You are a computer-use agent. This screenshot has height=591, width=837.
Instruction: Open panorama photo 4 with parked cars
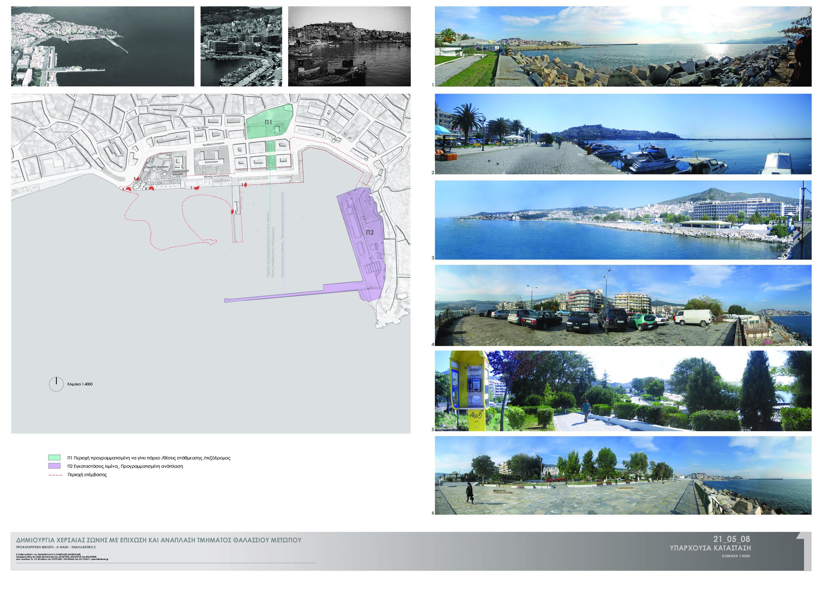click(x=623, y=305)
